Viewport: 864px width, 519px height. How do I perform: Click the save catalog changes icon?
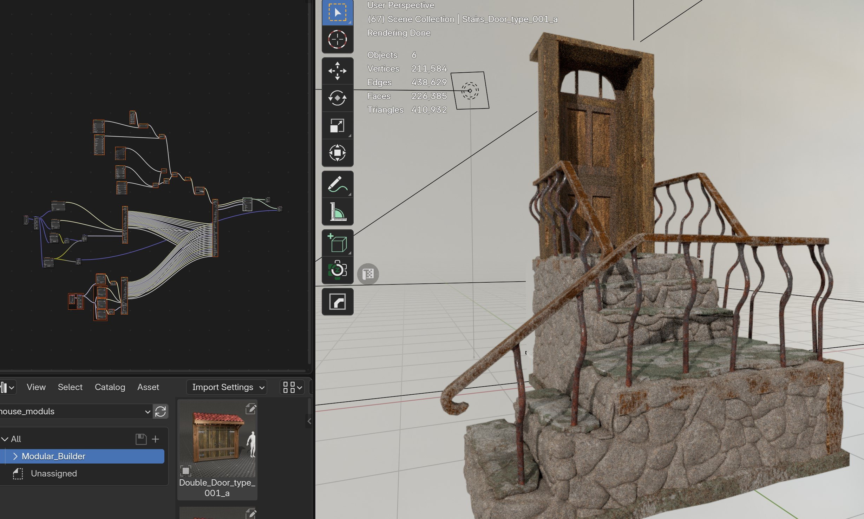(x=141, y=439)
